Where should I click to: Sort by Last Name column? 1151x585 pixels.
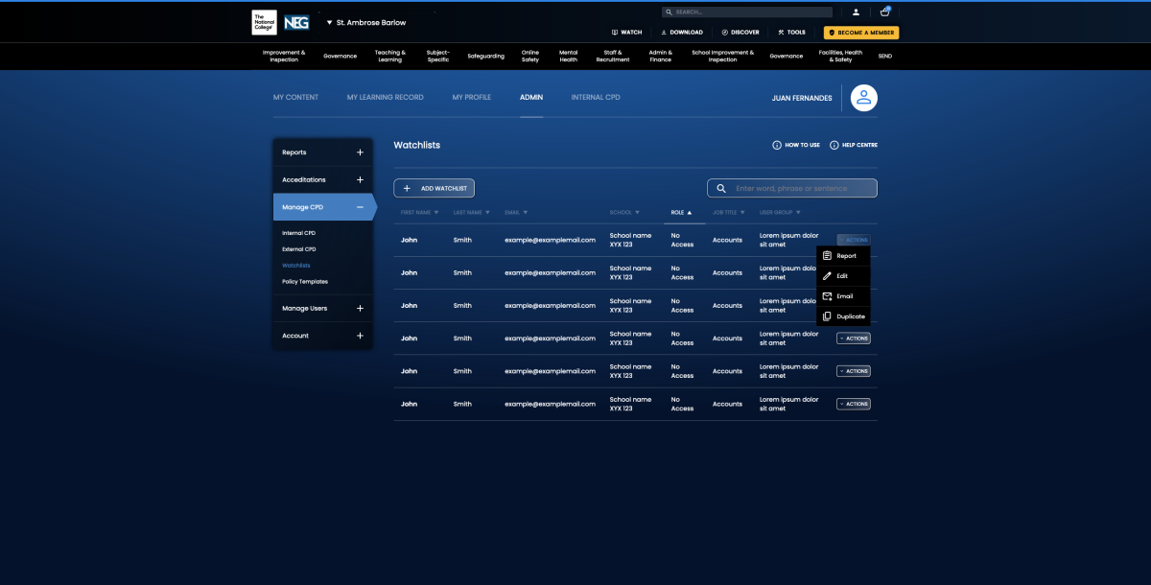click(471, 212)
